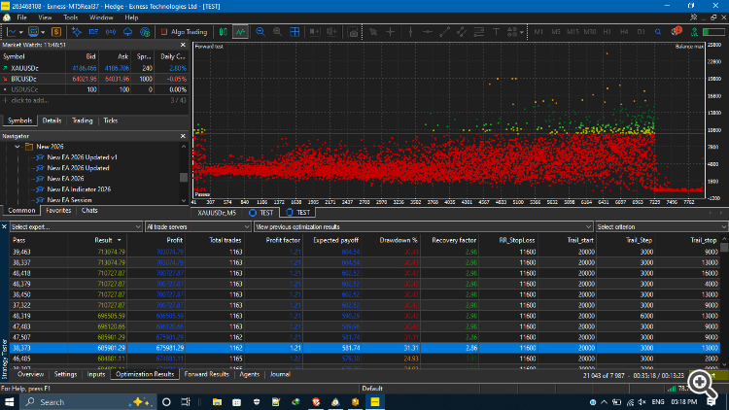Click the blue search icon in toolbar
729x410 pixels.
click(658, 32)
